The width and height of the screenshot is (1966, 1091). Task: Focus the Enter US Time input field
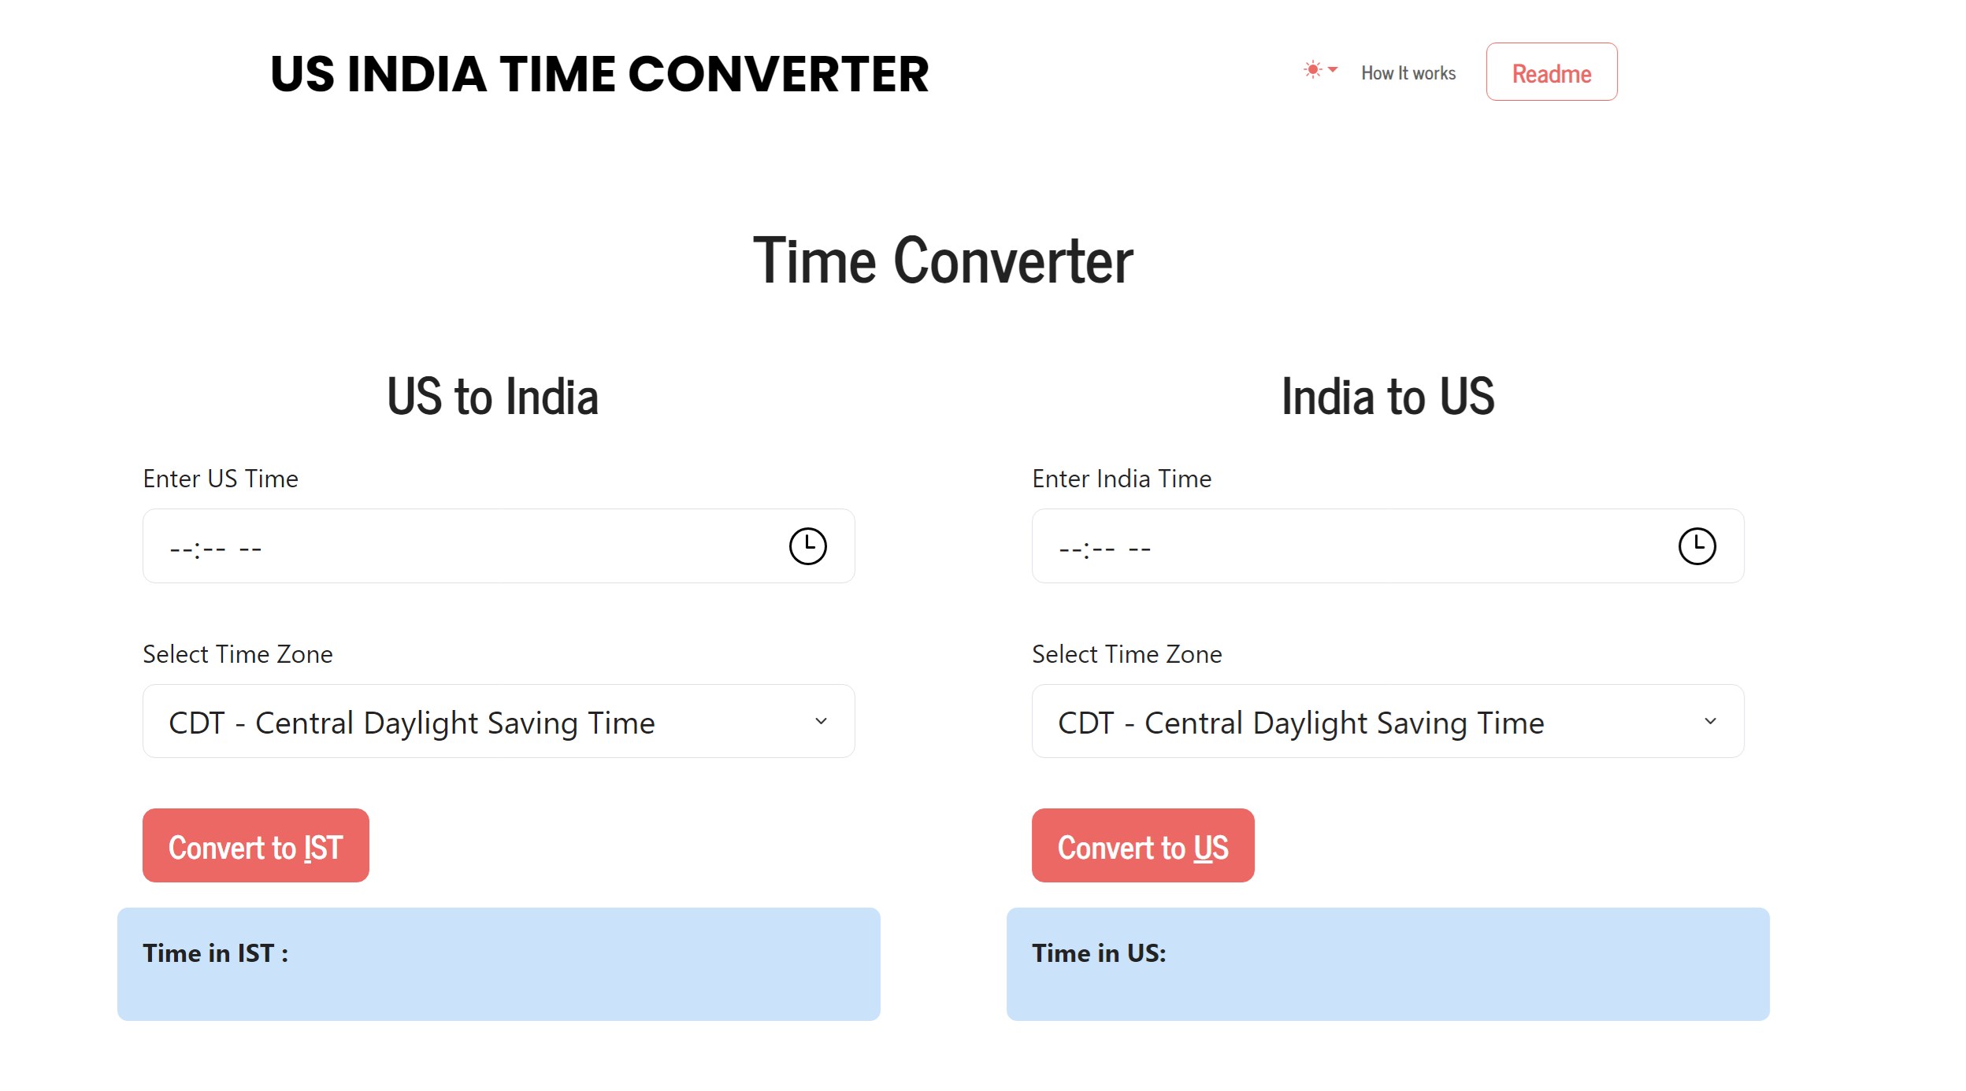[499, 546]
